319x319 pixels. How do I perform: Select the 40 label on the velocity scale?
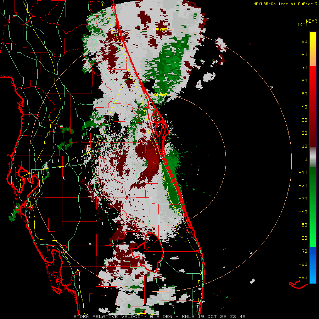[x=304, y=107]
